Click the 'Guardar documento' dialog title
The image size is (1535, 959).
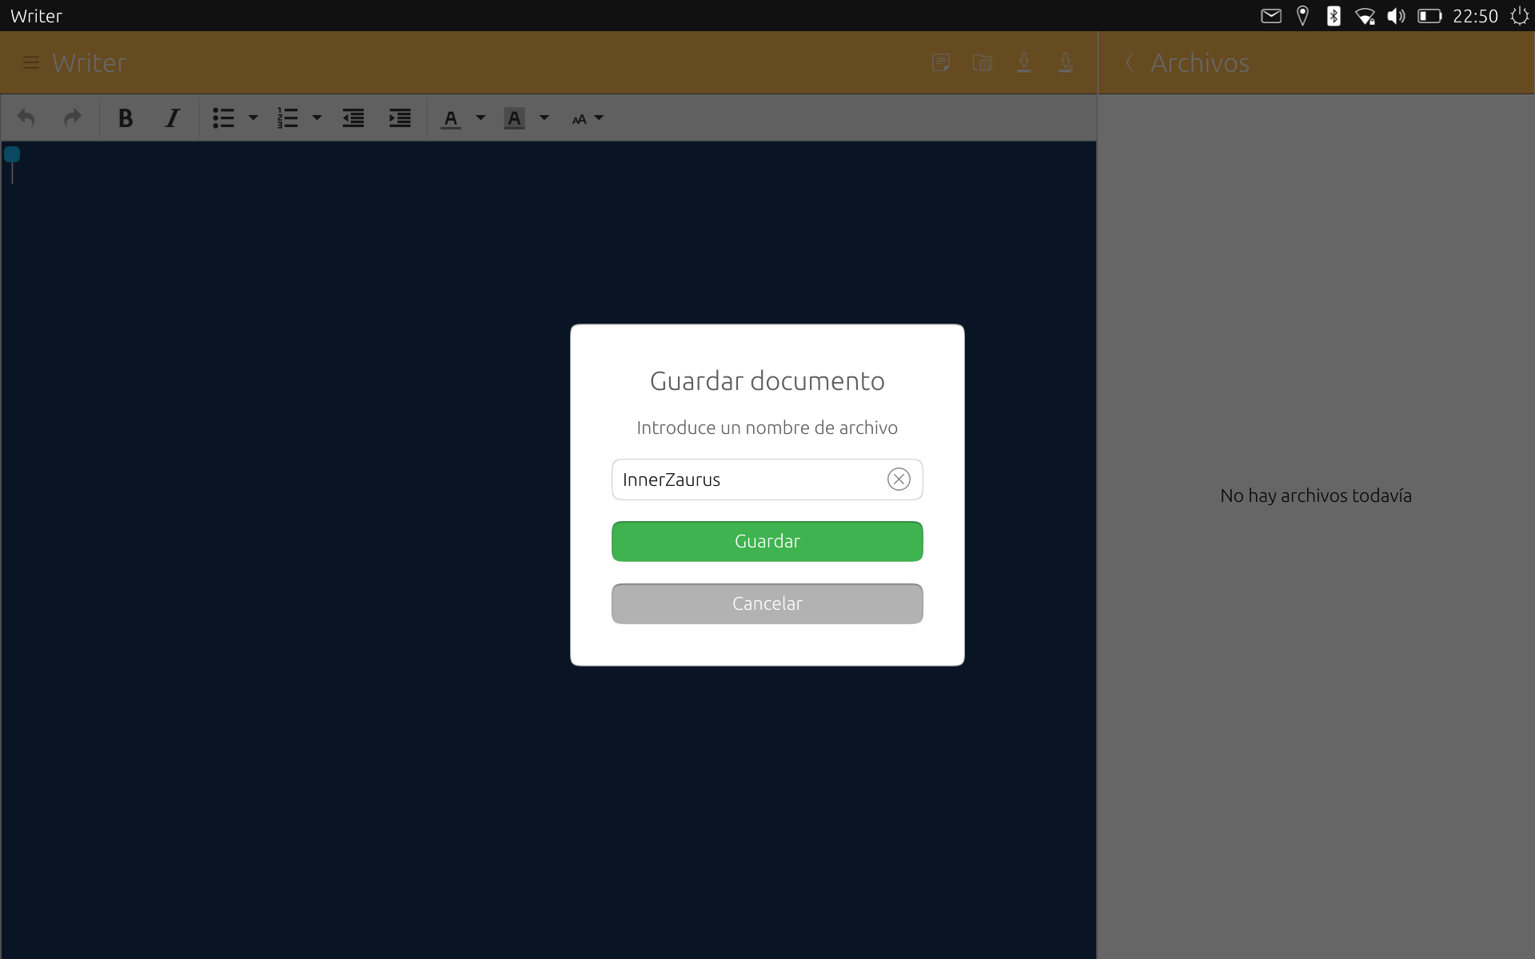coord(767,380)
